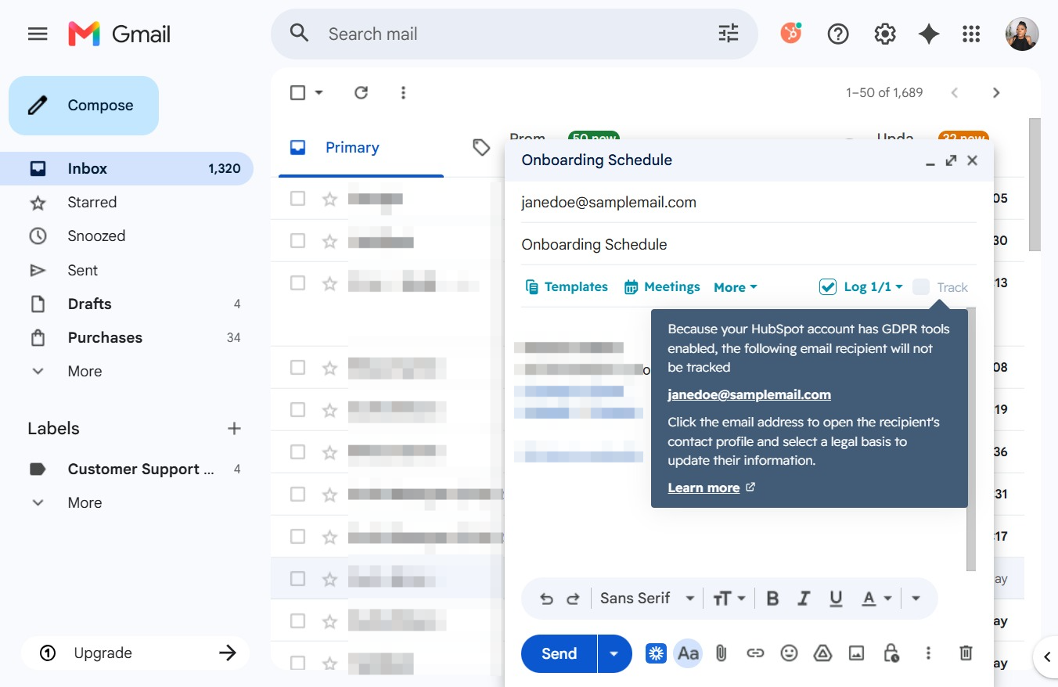Screen dimensions: 1058x687
Task: Open the Log 1/1 dropdown
Action: pyautogui.click(x=873, y=287)
